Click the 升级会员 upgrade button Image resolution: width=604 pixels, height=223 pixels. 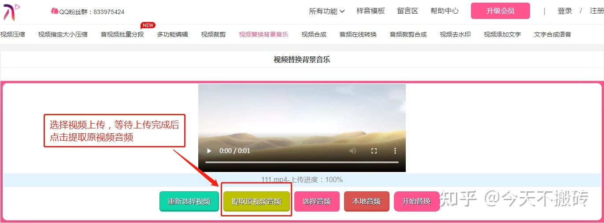[500, 11]
